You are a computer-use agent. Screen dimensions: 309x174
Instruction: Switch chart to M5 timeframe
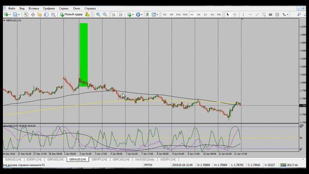tap(171, 14)
